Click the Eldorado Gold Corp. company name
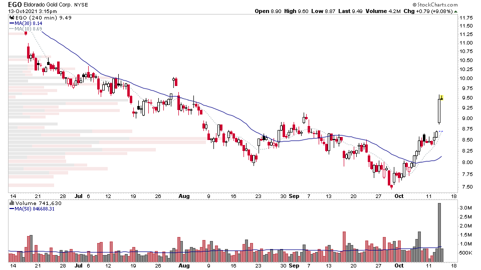 pos(48,5)
